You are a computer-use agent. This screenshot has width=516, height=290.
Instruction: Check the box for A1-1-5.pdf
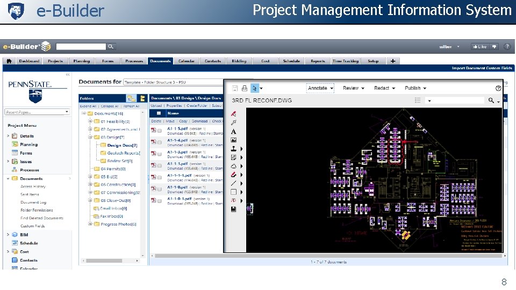click(160, 130)
